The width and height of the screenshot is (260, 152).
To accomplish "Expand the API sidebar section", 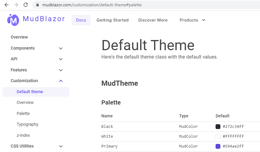I will 61,59.
